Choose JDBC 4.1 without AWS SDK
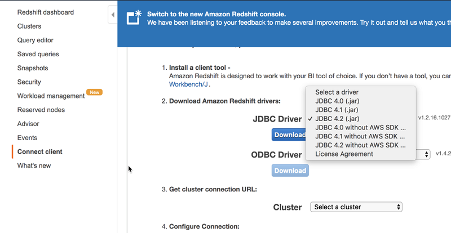The image size is (451, 233). click(x=361, y=136)
